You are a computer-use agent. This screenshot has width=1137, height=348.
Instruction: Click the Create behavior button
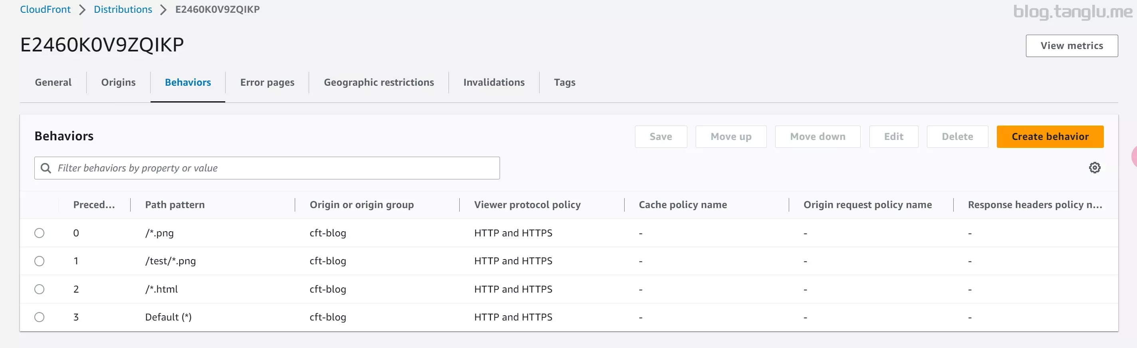point(1050,137)
